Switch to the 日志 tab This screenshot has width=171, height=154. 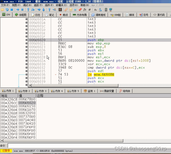[x=36, y=15]
